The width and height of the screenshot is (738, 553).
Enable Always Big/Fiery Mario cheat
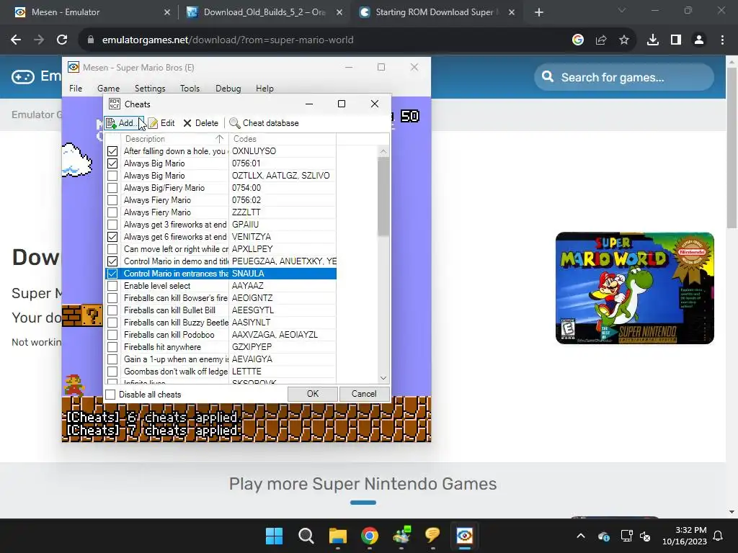112,188
